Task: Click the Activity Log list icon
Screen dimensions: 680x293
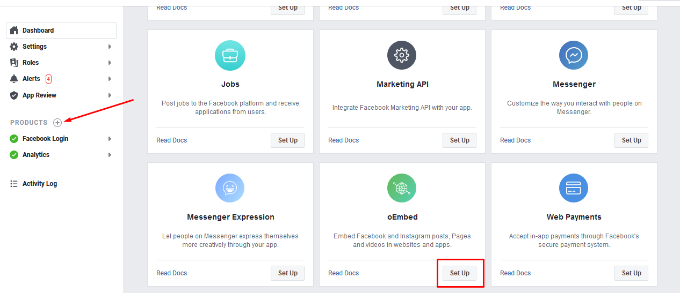Action: pos(14,184)
